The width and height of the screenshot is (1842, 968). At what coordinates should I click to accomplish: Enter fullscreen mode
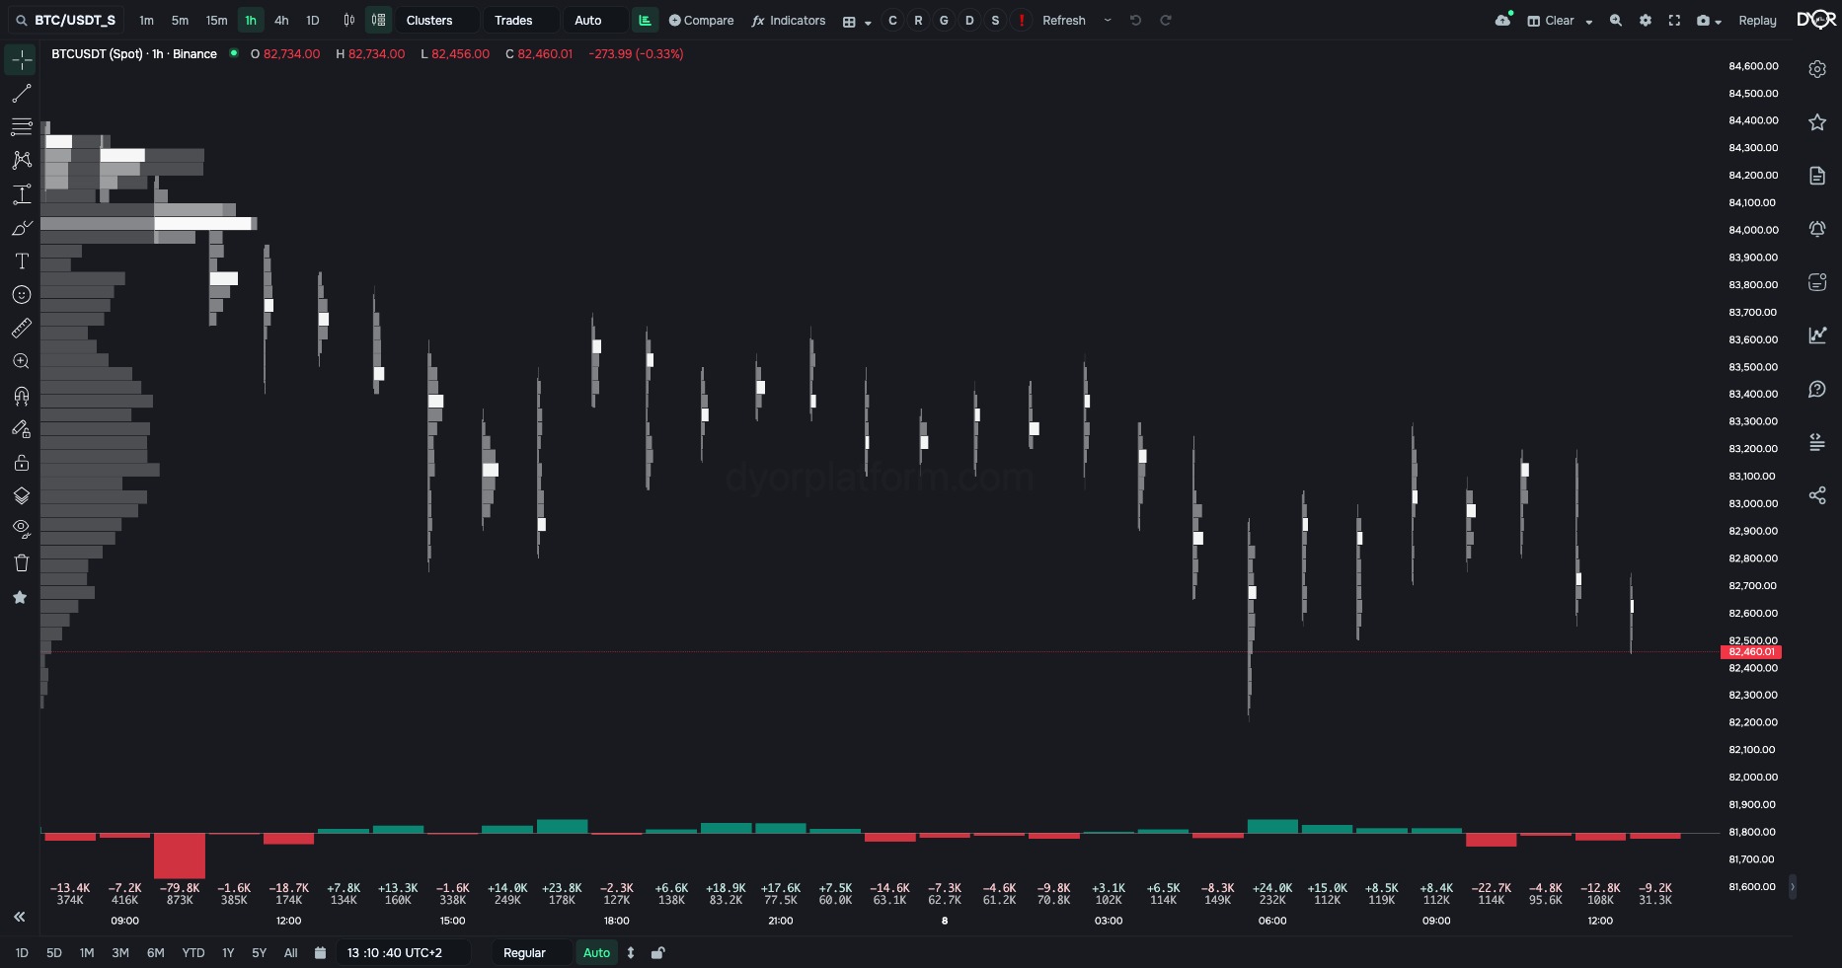1674,21
